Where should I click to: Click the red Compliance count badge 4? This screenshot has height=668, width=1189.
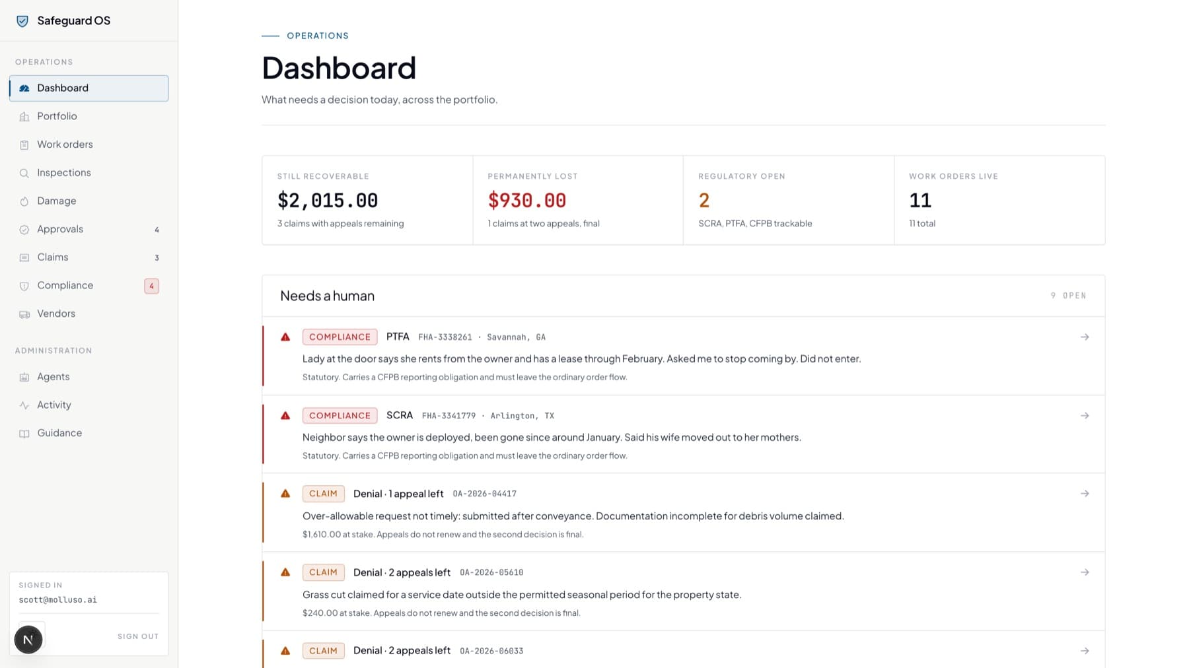(152, 286)
